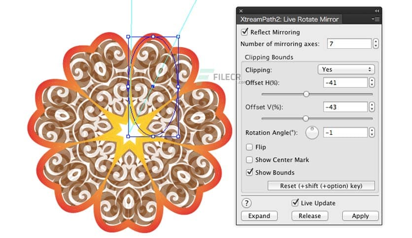
Task: Click the Rotation Angle dial
Action: click(x=312, y=133)
